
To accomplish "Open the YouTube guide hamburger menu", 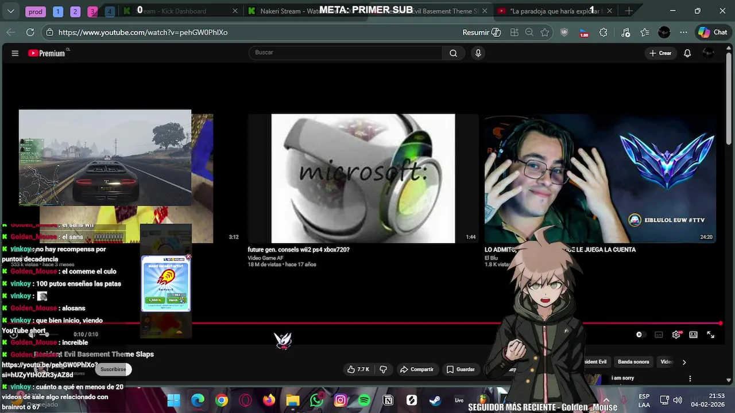I will pyautogui.click(x=15, y=53).
